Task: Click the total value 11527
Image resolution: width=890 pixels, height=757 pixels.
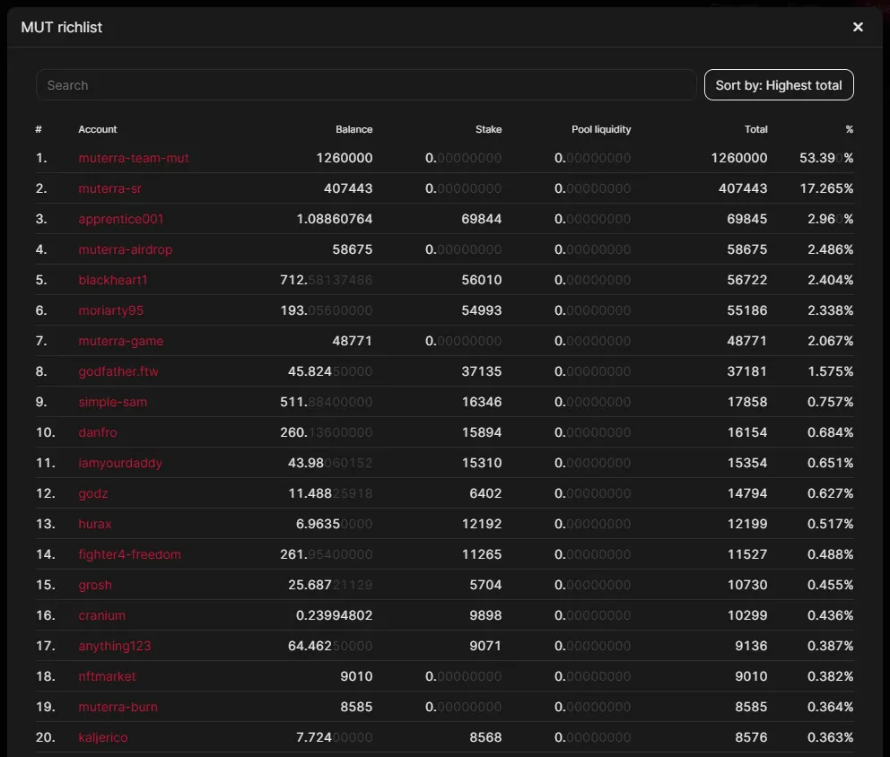Action: (x=747, y=554)
